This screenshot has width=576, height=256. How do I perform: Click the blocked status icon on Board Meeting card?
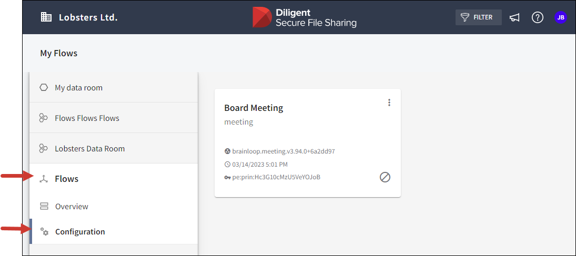385,177
